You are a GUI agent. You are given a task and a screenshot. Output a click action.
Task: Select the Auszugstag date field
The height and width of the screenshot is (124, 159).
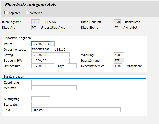pyautogui.click(x=41, y=99)
